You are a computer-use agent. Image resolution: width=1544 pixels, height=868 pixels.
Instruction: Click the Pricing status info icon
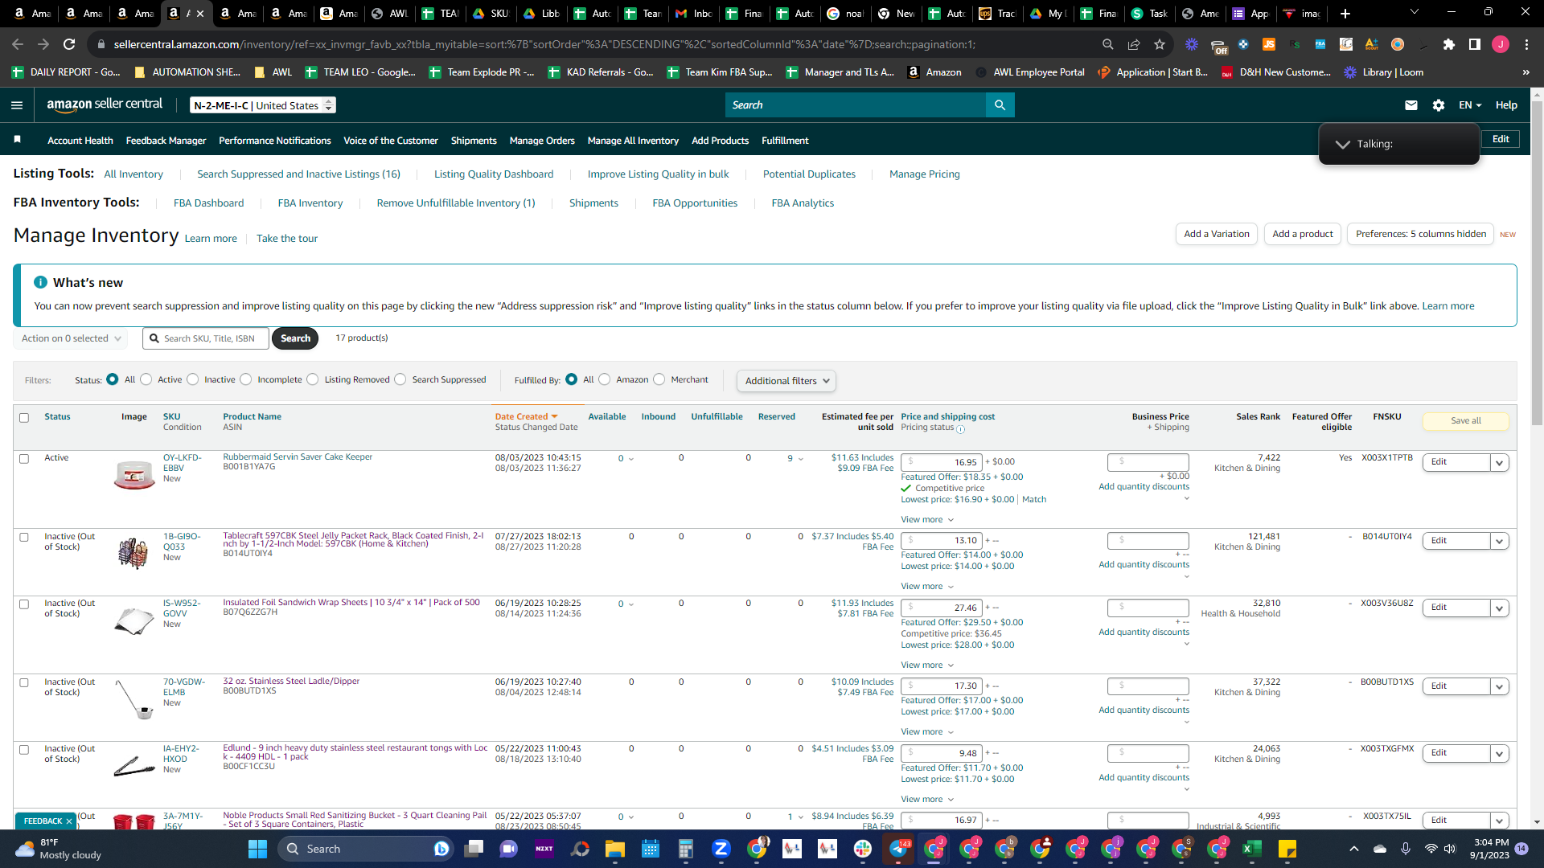point(960,429)
